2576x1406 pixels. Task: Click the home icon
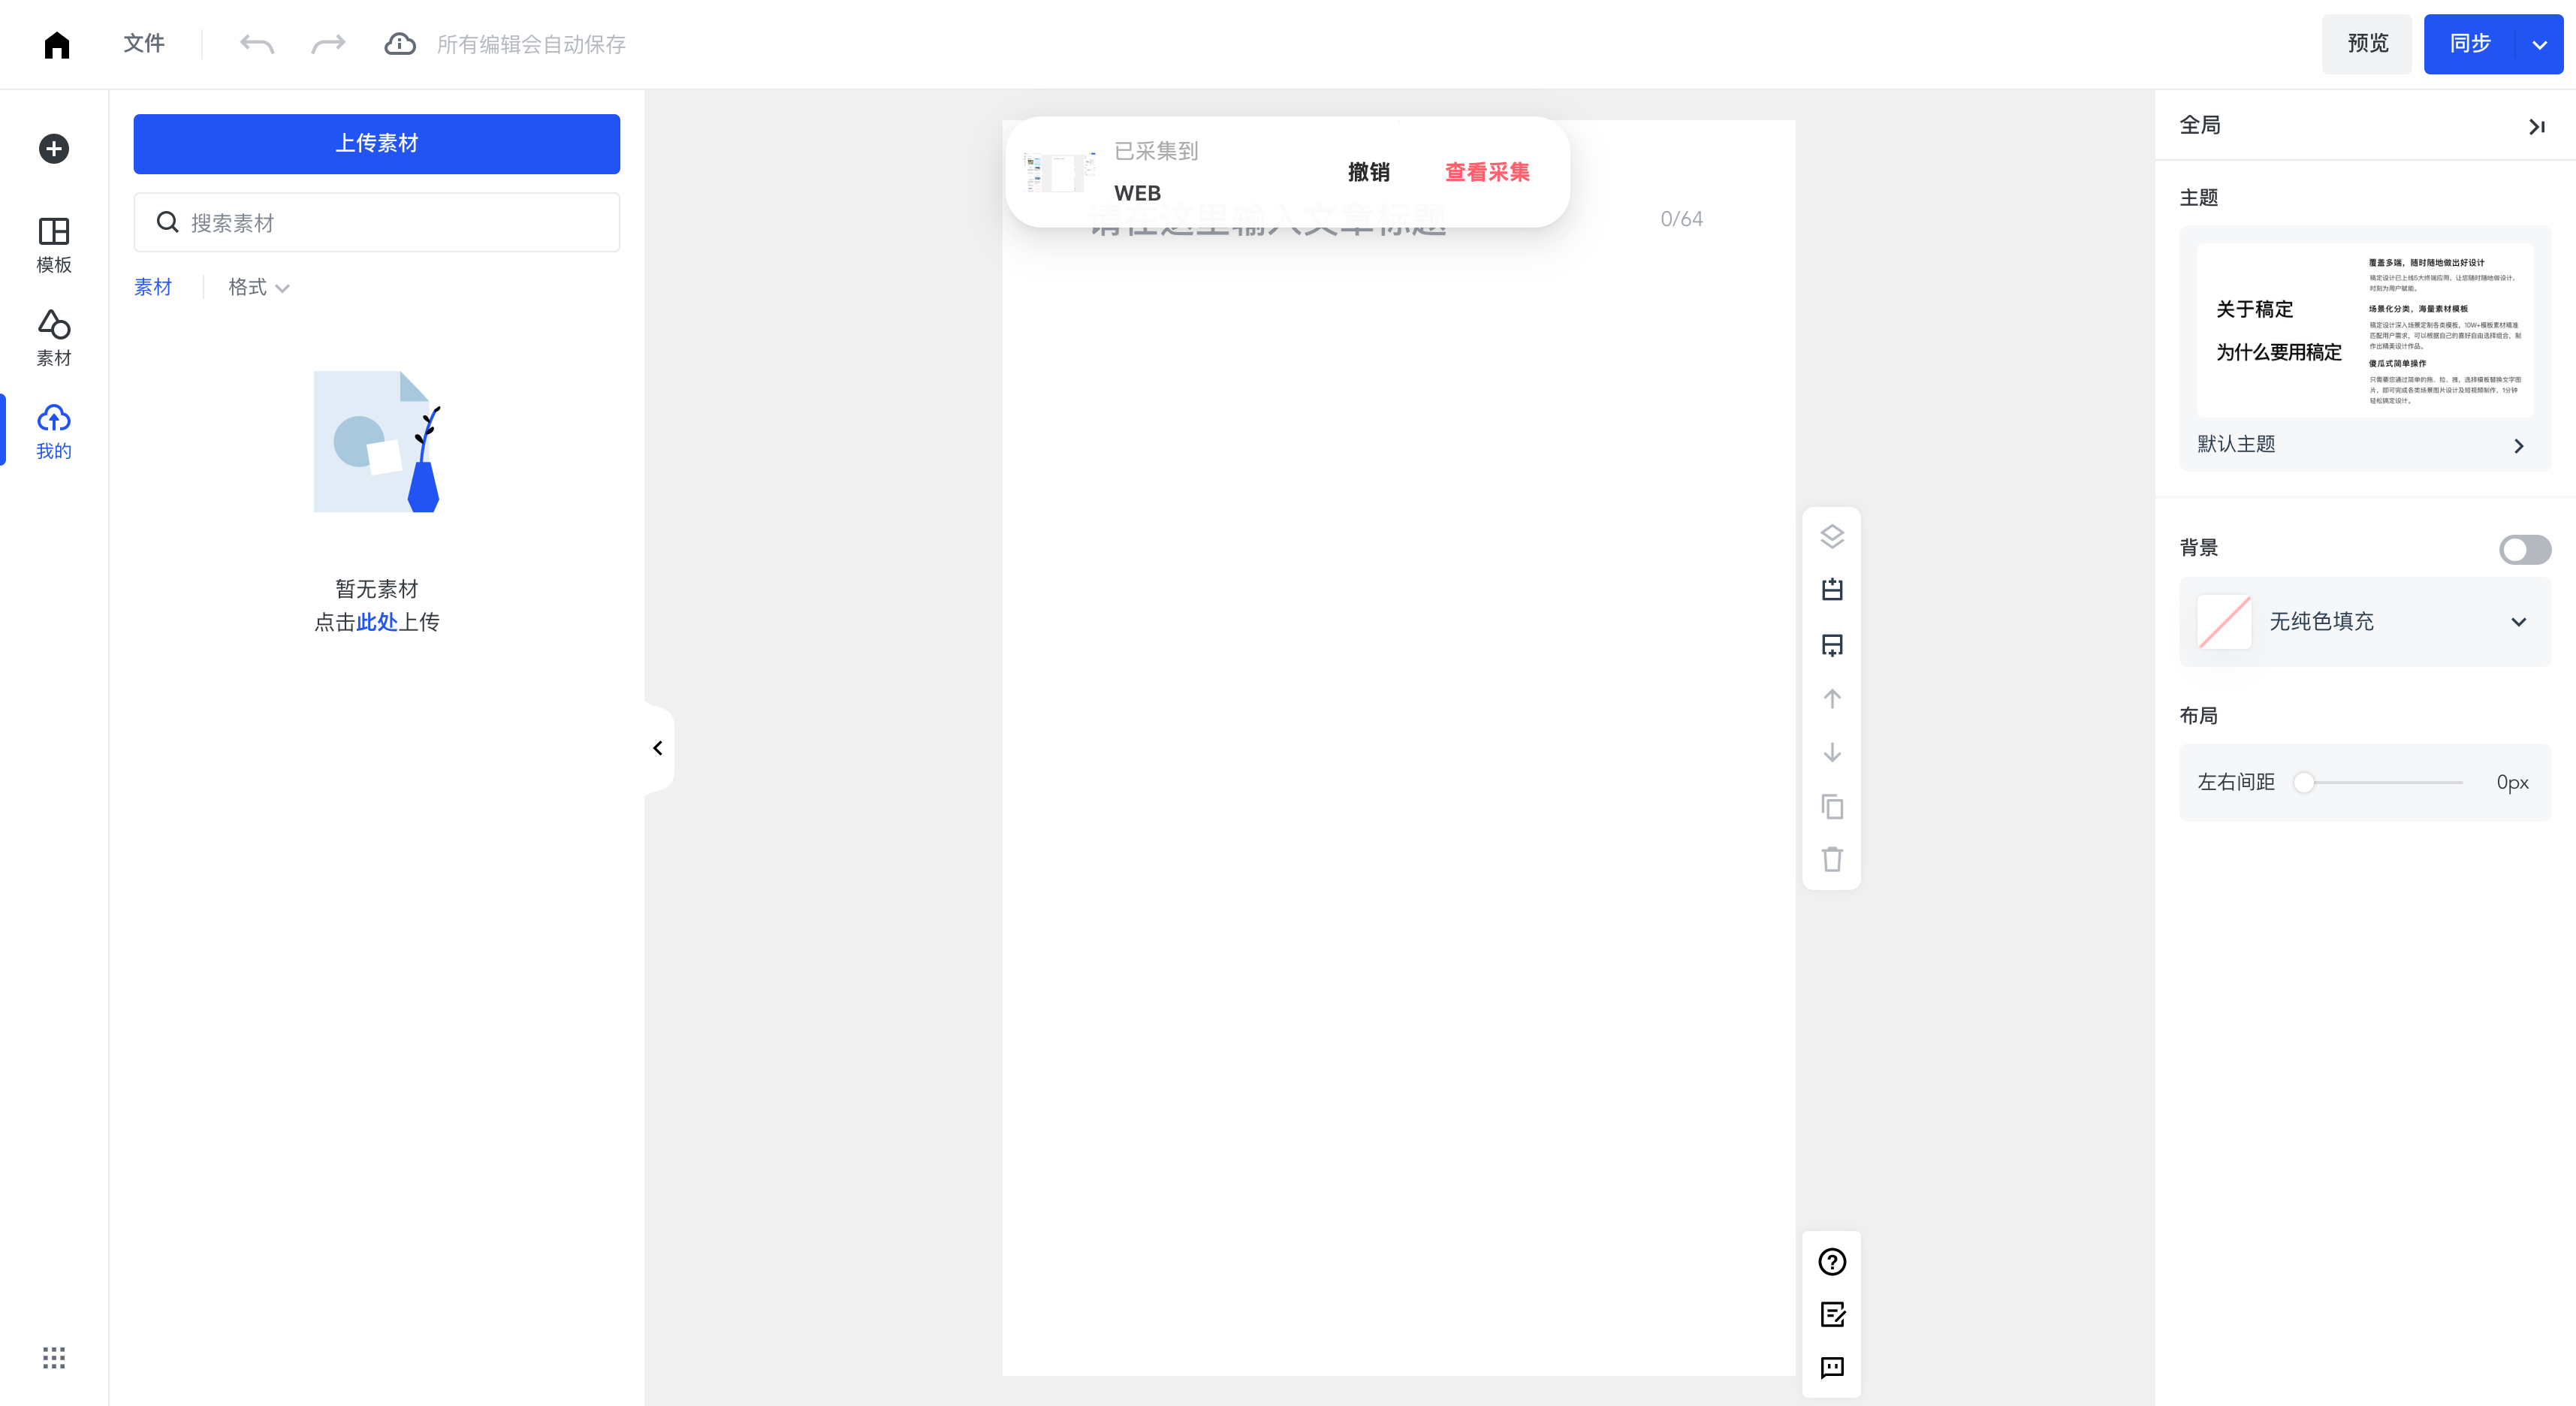point(57,45)
